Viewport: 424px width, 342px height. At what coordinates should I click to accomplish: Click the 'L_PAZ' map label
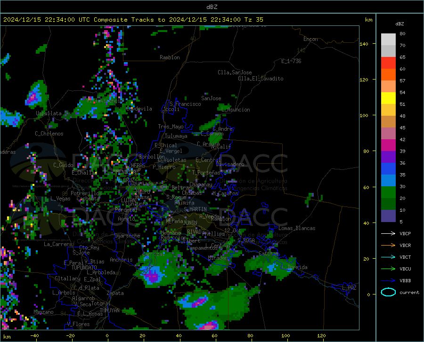tap(349, 288)
